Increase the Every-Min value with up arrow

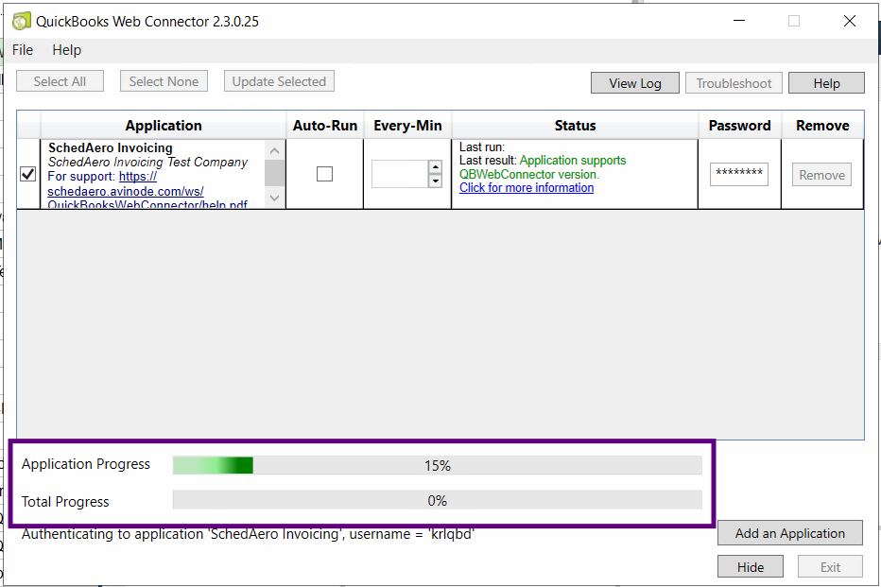pos(436,166)
